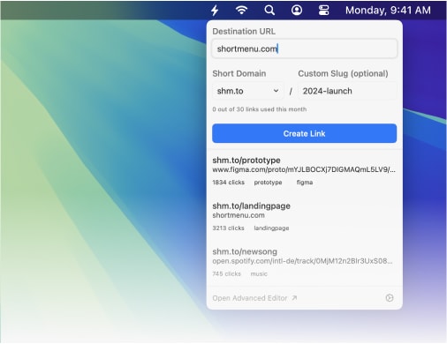Open the shm.to Short Domain dropdown
Image resolution: width=447 pixels, height=344 pixels.
[x=247, y=91]
